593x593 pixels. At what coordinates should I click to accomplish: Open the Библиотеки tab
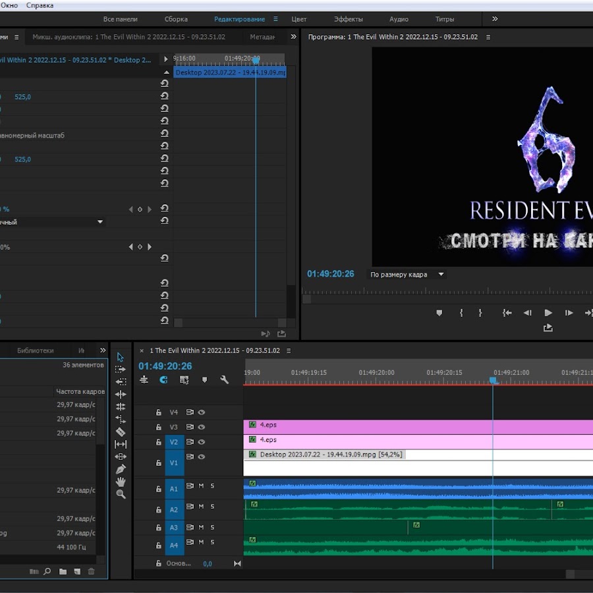coord(35,351)
